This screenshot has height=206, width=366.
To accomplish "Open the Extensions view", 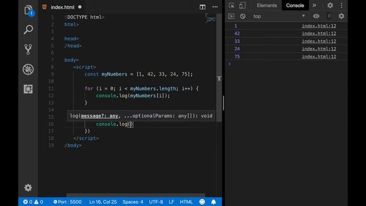I will (x=28, y=89).
